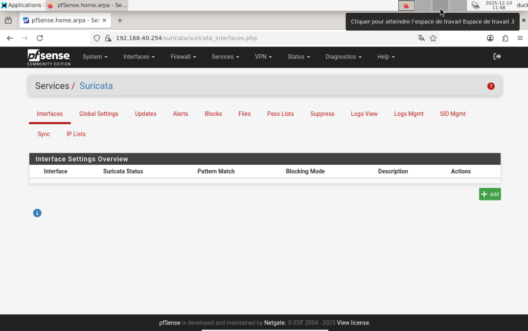This screenshot has height=331, width=528.
Task: Click the red help question mark icon
Action: (491, 86)
